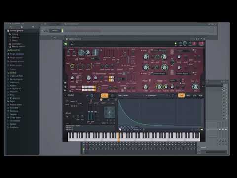
Task: Click the mix knob between the timbre images
Action: (88, 53)
